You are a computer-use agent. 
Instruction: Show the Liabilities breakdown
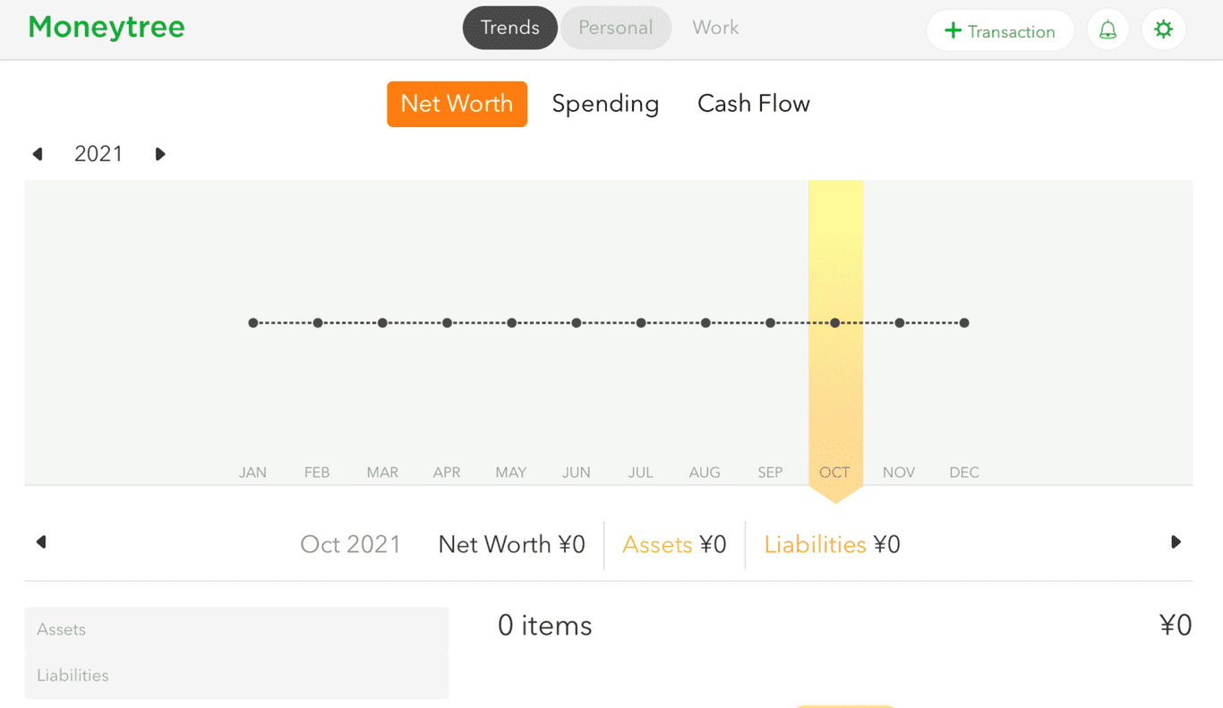click(x=831, y=544)
